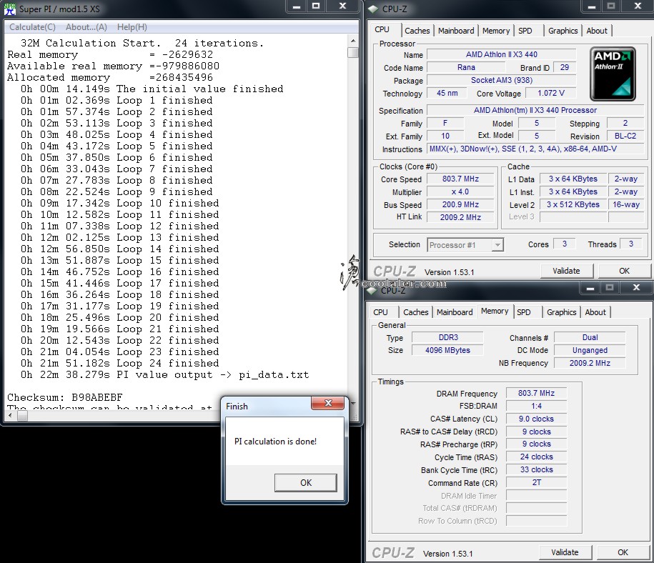Open Graphics tab in lower CPU-Z window
This screenshot has height=563, width=654.
click(x=561, y=312)
